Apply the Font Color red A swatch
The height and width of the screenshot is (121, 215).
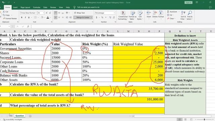click(x=48, y=17)
